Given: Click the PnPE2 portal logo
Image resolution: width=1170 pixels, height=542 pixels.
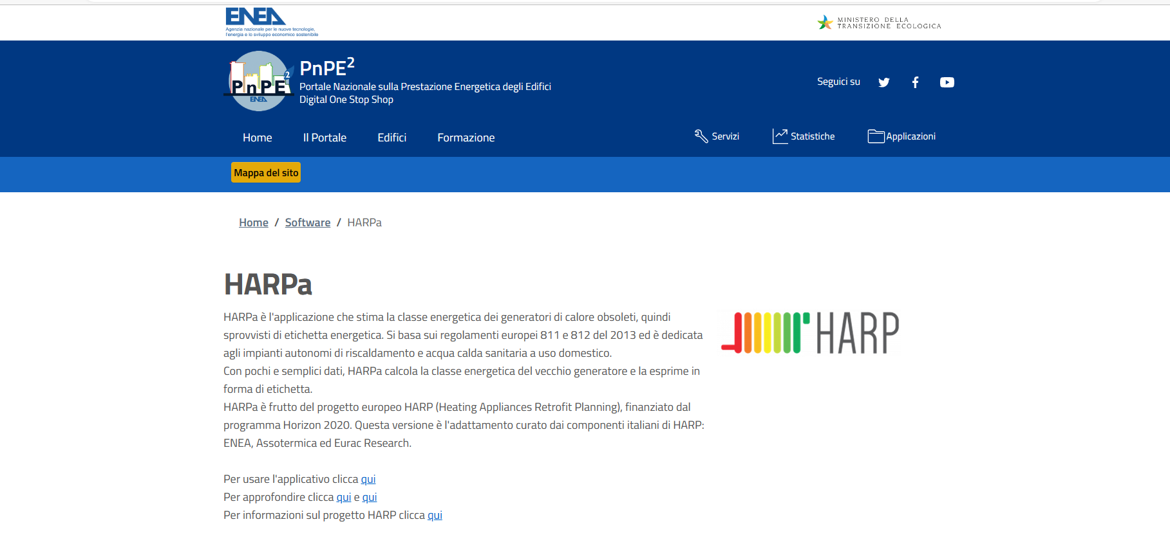Looking at the screenshot, I should pyautogui.click(x=259, y=81).
